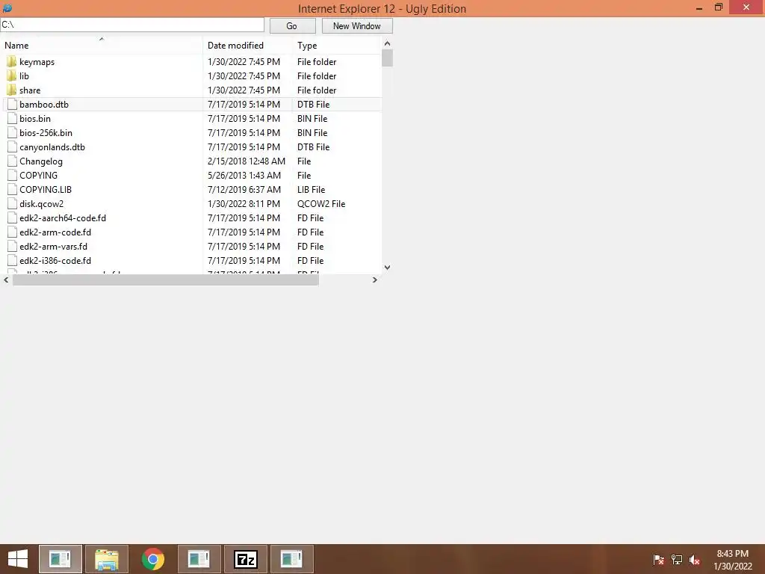
Task: Click the share folder icon
Action: (12, 90)
